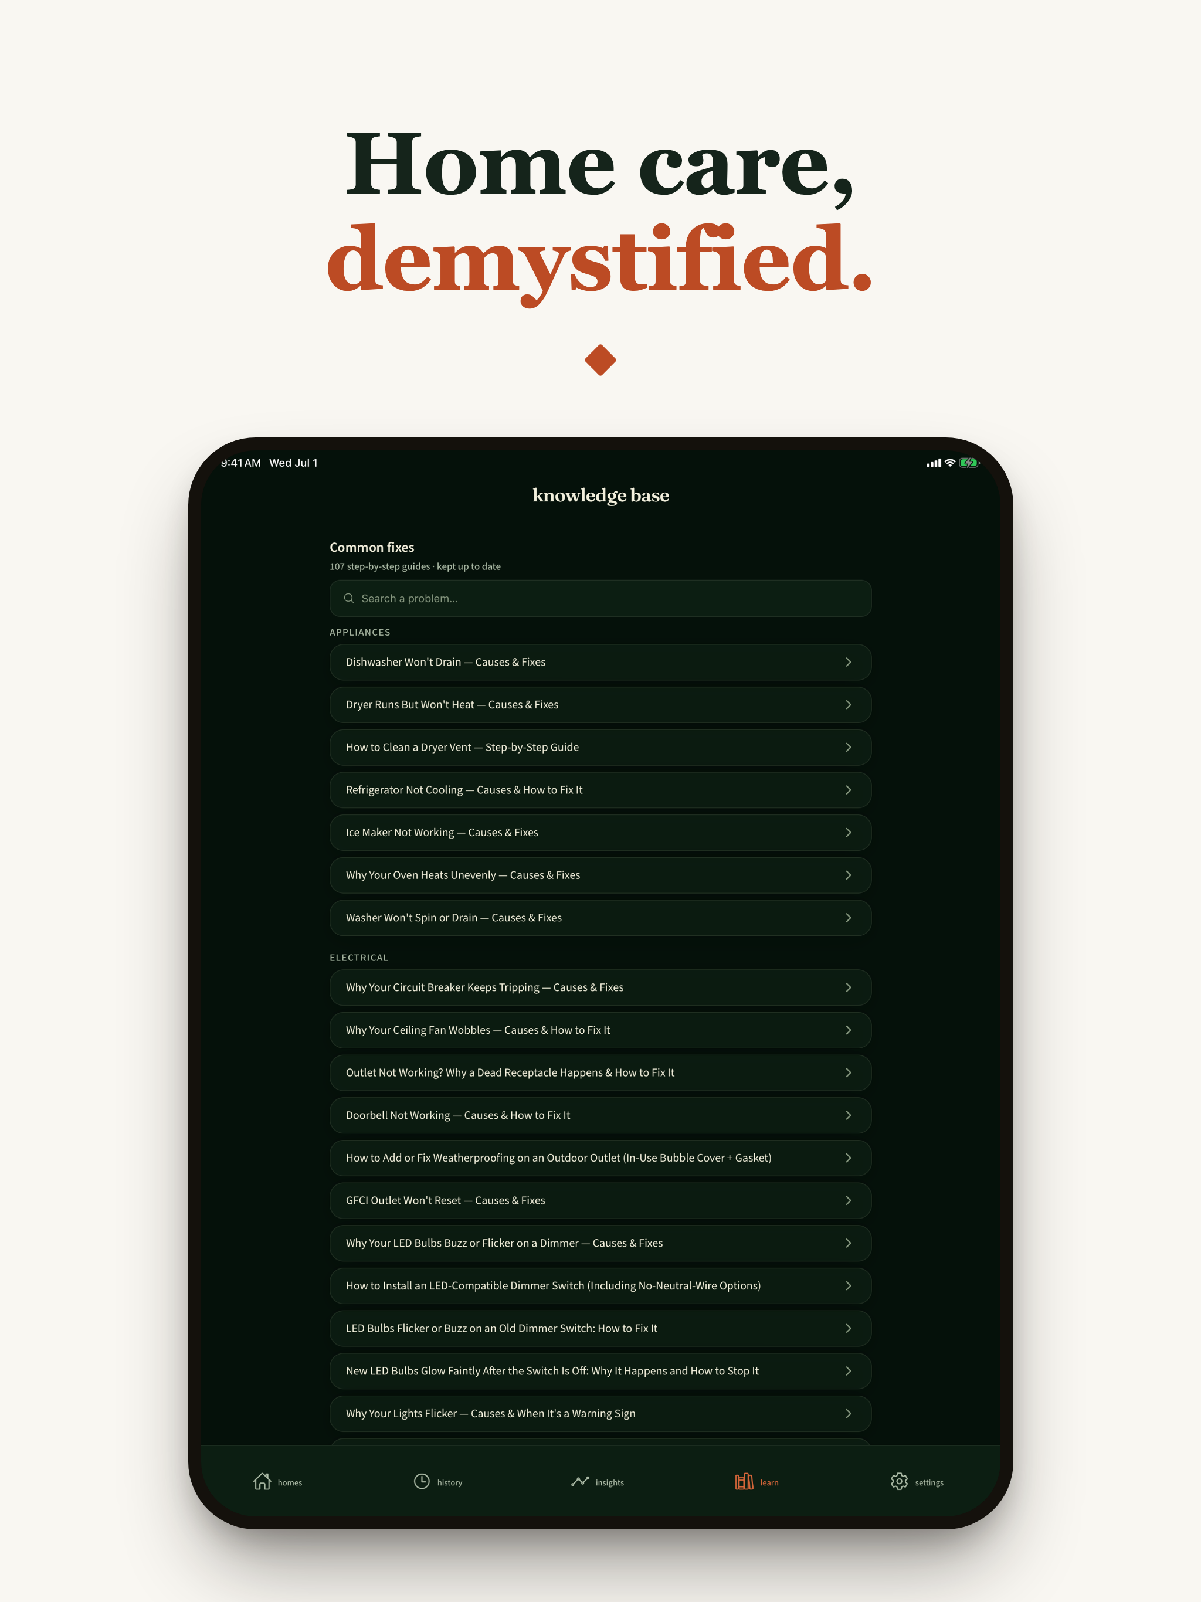Tap the Wi-Fi status icon

coord(949,463)
